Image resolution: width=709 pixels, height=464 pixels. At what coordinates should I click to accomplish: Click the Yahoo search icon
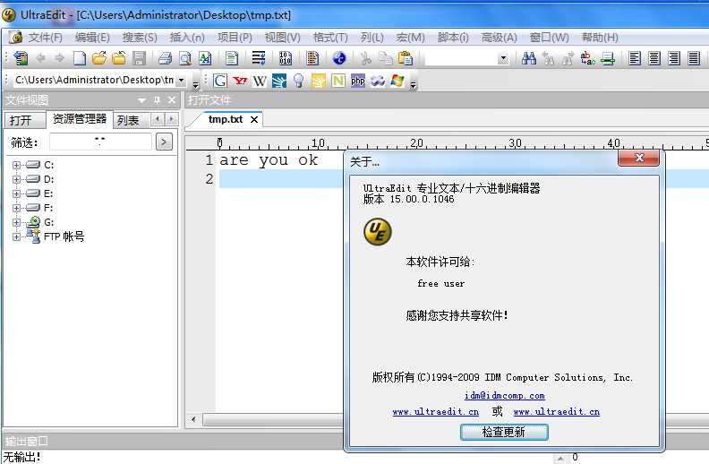click(x=240, y=81)
